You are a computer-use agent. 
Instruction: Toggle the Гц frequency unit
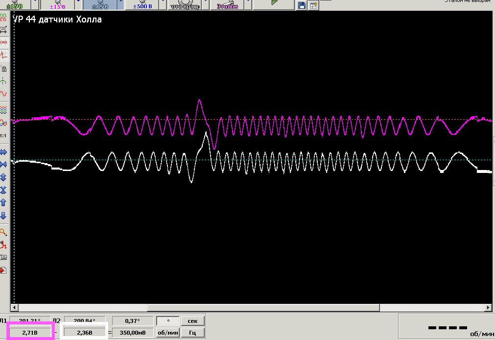192,333
